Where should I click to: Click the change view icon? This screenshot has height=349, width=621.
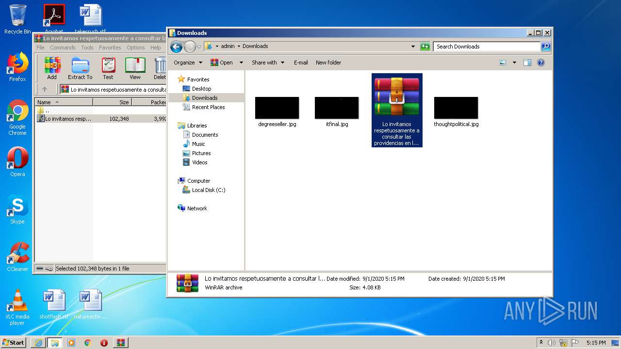pyautogui.click(x=503, y=63)
